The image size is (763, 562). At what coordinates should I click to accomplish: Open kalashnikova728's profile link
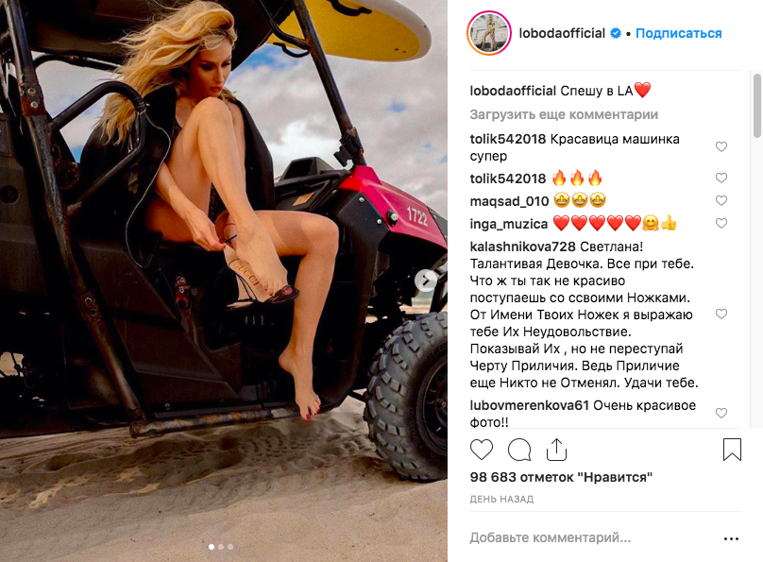click(x=522, y=247)
